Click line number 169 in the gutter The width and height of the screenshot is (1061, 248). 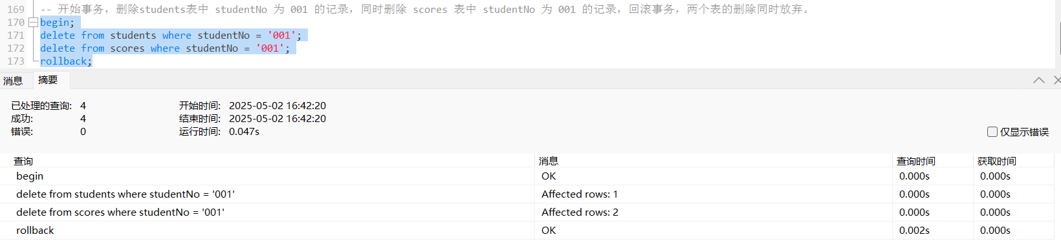pos(16,10)
